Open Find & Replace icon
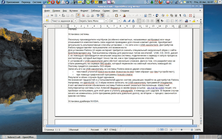This screenshot has height=139, width=222. (x=163, y=16)
